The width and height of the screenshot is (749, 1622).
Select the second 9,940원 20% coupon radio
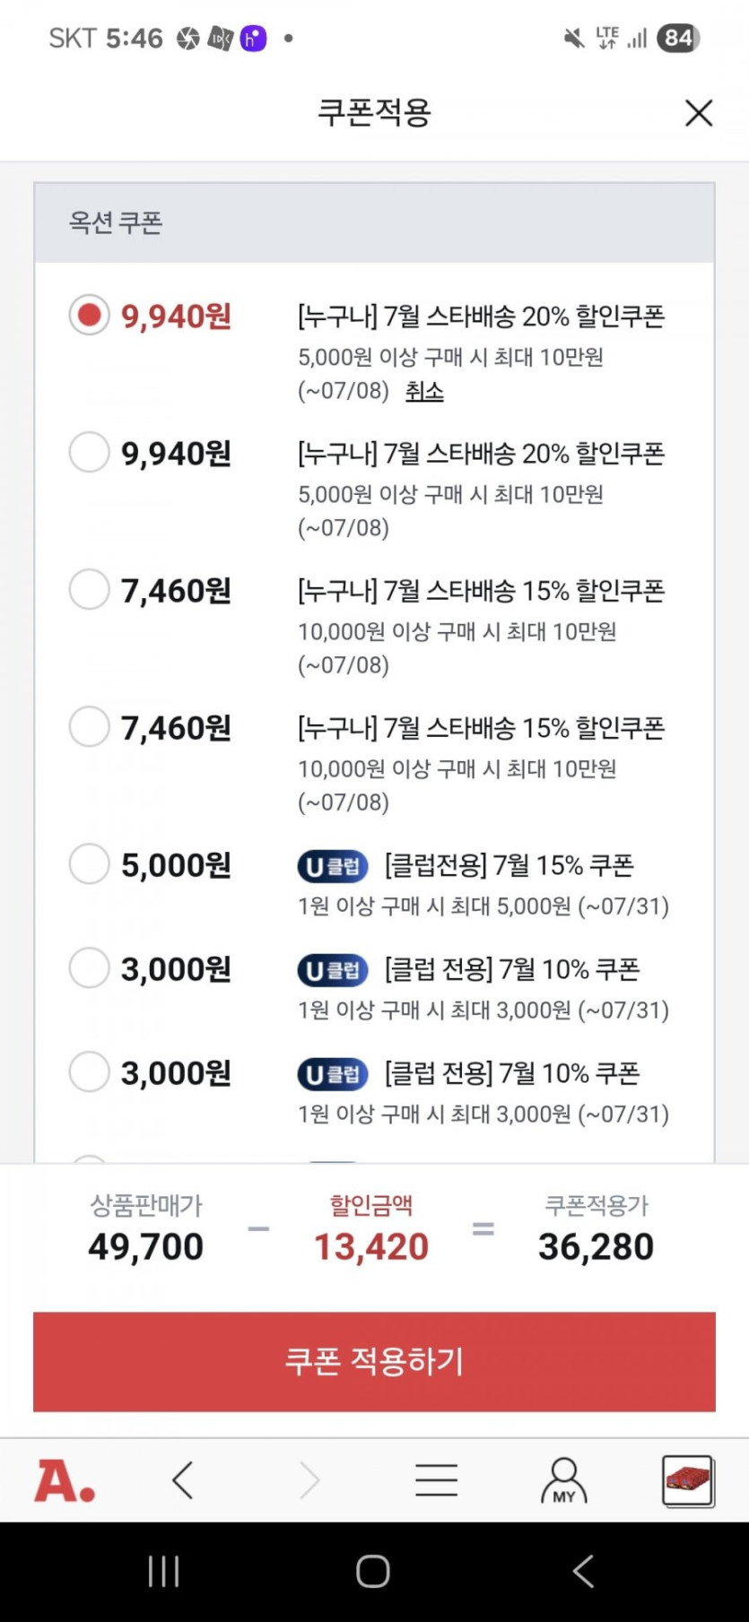(90, 453)
